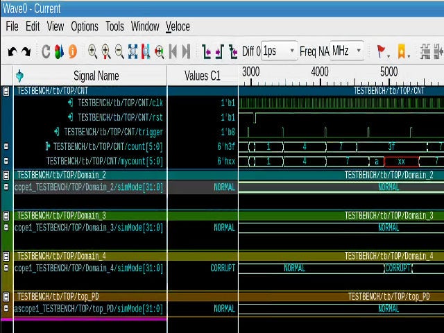Click the 6'h3f value of count
Image resolution: width=444 pixels, height=333 pixels.
(x=226, y=146)
